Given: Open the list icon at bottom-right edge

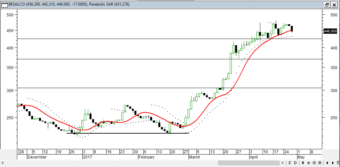Looking at the screenshot, I should coord(338,163).
